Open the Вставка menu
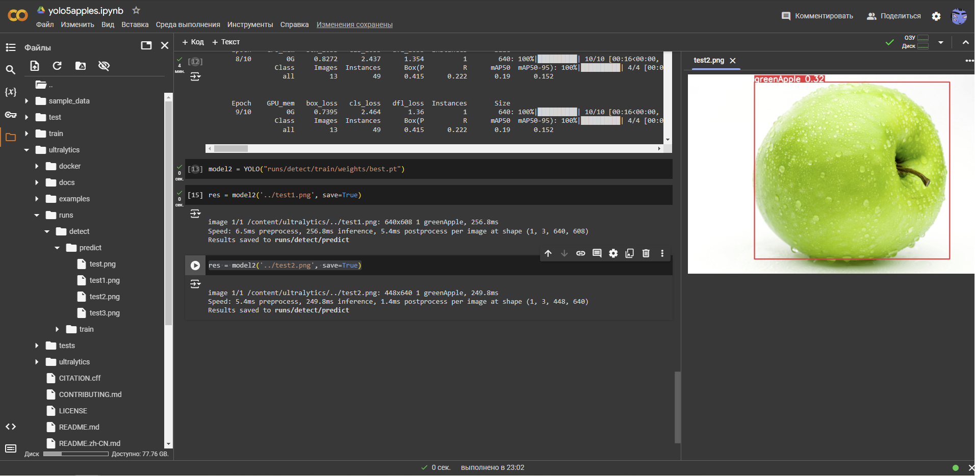Image resolution: width=975 pixels, height=476 pixels. [135, 24]
